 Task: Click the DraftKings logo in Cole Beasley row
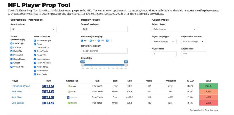72,103
